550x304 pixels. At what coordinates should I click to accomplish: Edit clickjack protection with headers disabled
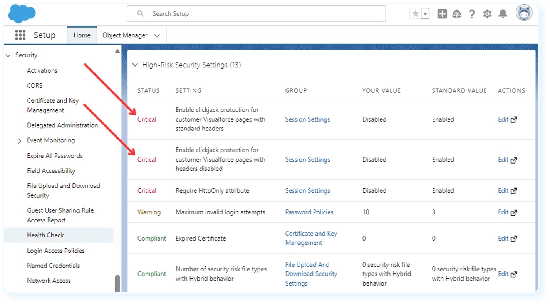[x=503, y=159]
